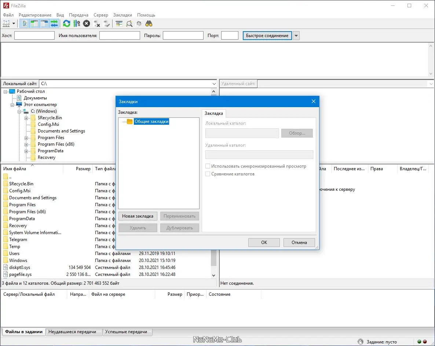
Task: Select the Закладка tab in dialog
Action: click(213, 113)
